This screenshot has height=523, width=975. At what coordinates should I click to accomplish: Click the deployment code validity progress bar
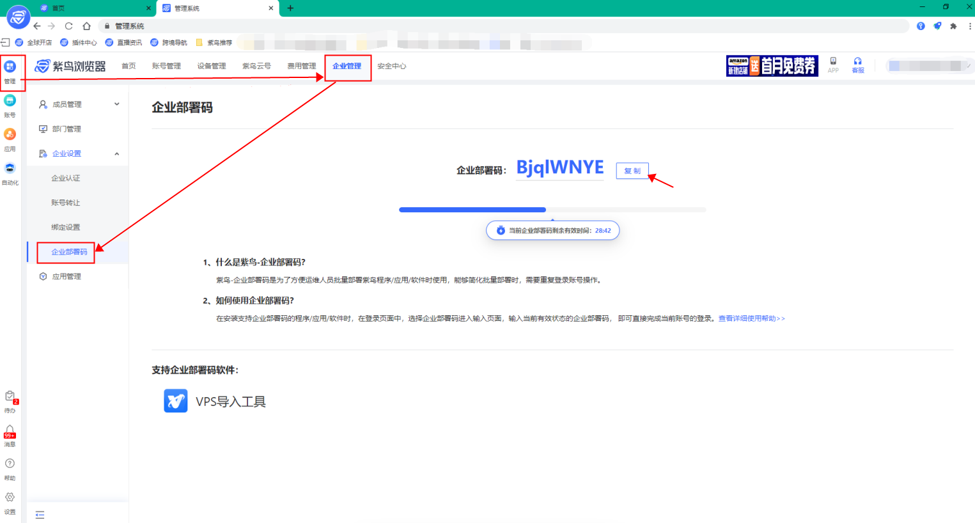coord(552,209)
